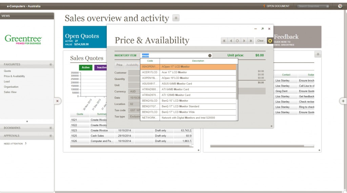
Task: Click the refresh record icon
Action: click(x=238, y=41)
